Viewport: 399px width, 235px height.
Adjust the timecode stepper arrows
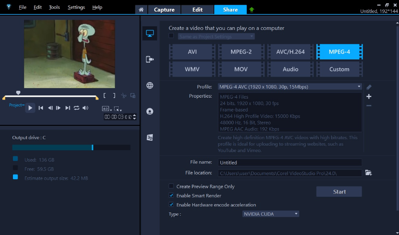pos(134,117)
